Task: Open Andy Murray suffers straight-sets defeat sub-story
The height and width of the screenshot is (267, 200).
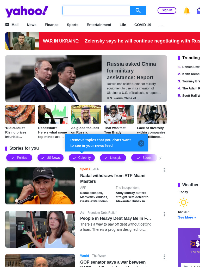Action: click(x=132, y=197)
